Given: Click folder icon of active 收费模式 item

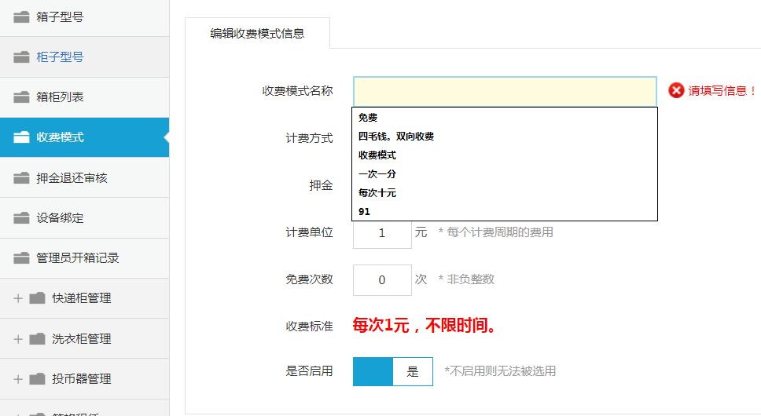Looking at the screenshot, I should (x=22, y=137).
